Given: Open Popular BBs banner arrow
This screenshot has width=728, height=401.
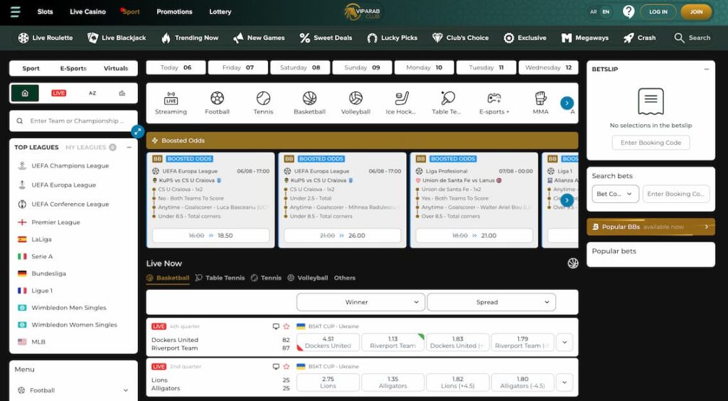Looking at the screenshot, I should click(707, 226).
